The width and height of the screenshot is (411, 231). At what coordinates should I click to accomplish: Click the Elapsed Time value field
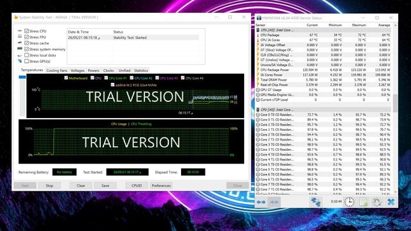[x=193, y=172]
